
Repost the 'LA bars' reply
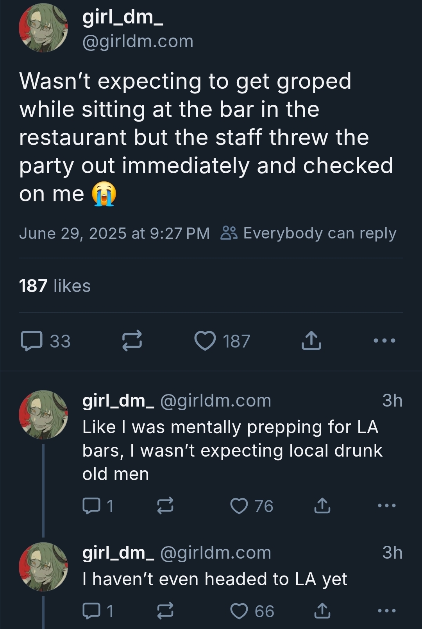point(165,505)
